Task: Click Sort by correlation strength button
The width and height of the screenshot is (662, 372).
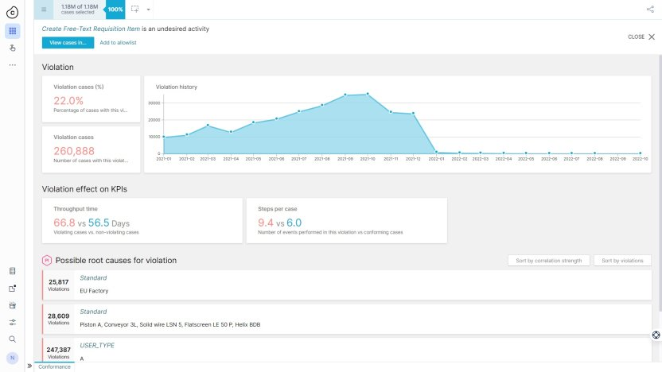Action: (548, 261)
